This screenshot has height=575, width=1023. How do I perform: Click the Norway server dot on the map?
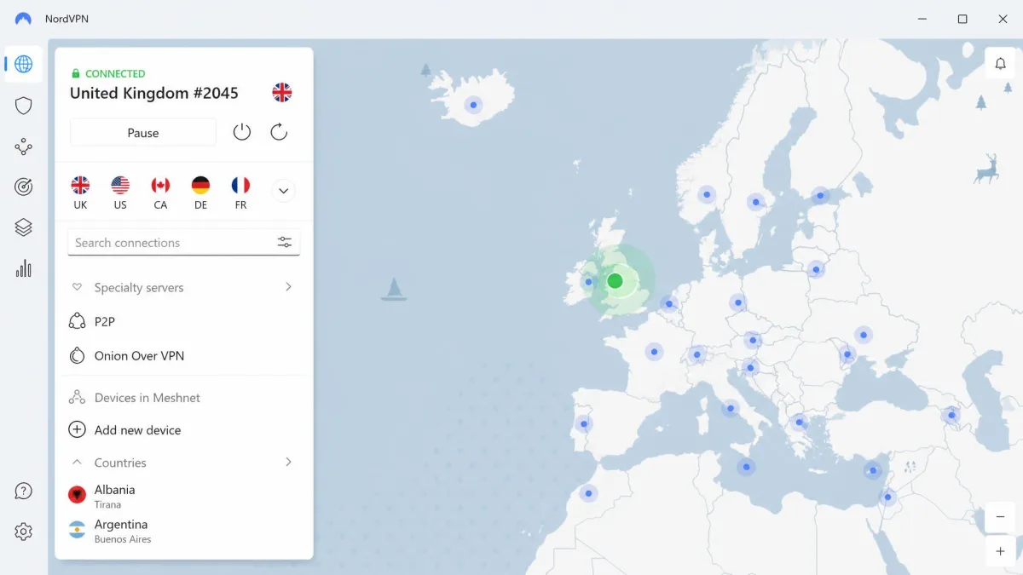pyautogui.click(x=707, y=194)
